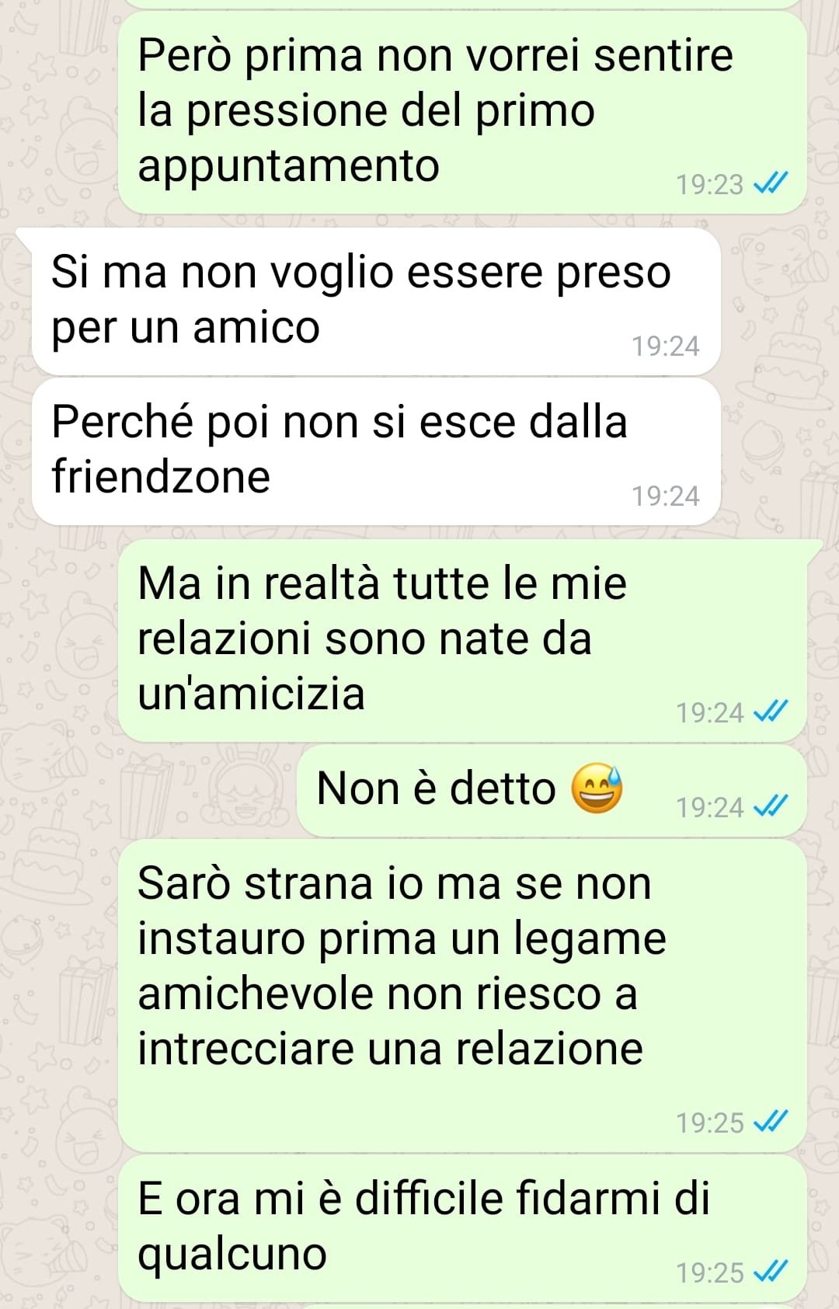Click read ticks at 19:25 on the 'intrecciare una relazione' message
The height and width of the screenshot is (1309, 839).
tap(771, 1122)
